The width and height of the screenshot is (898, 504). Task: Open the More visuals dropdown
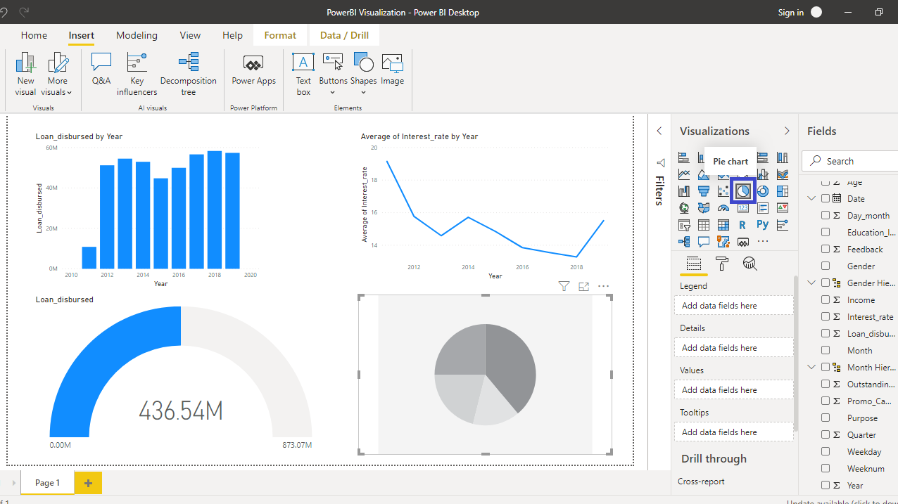58,74
